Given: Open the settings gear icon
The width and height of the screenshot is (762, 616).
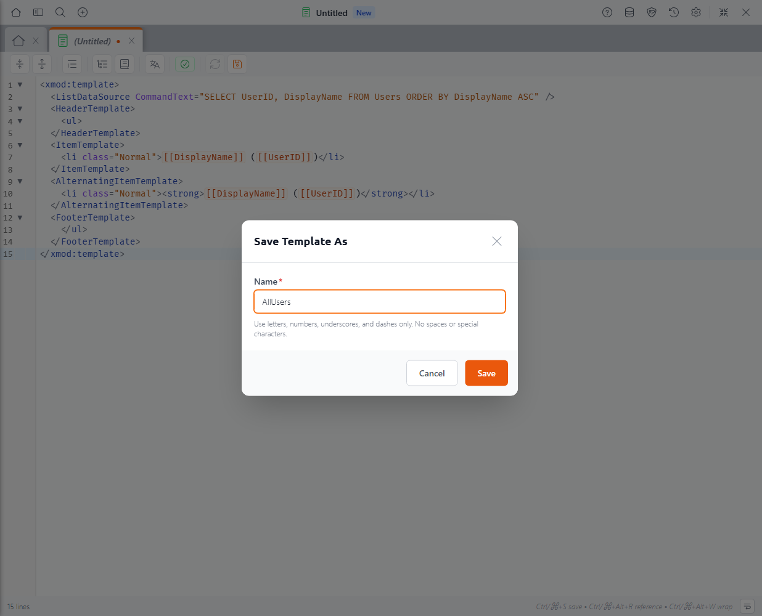Looking at the screenshot, I should point(696,12).
